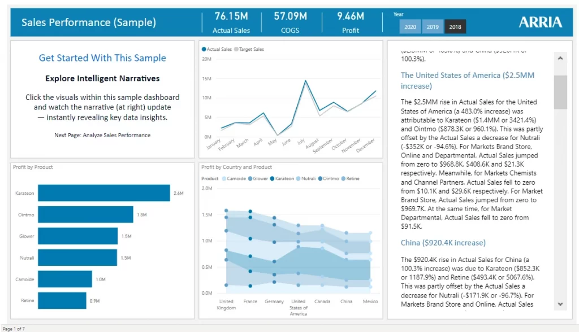Select the Ointmo profit bar
The height and width of the screenshot is (332, 579).
(85, 215)
